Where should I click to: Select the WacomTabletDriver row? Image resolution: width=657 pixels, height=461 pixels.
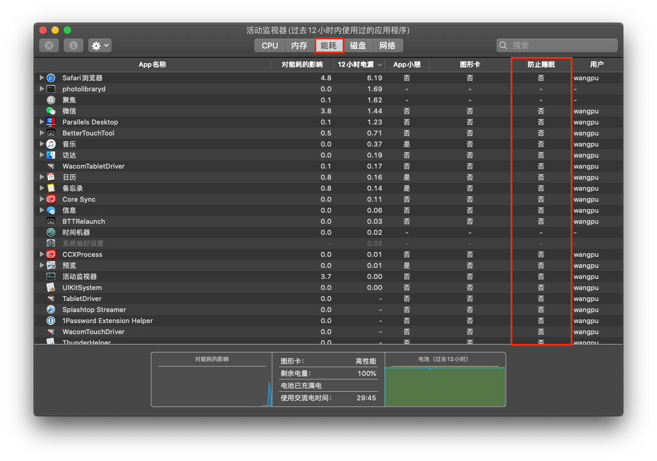[93, 166]
